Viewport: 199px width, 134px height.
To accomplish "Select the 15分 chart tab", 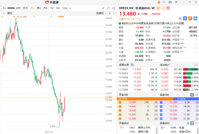I will pyautogui.click(x=65, y=8).
